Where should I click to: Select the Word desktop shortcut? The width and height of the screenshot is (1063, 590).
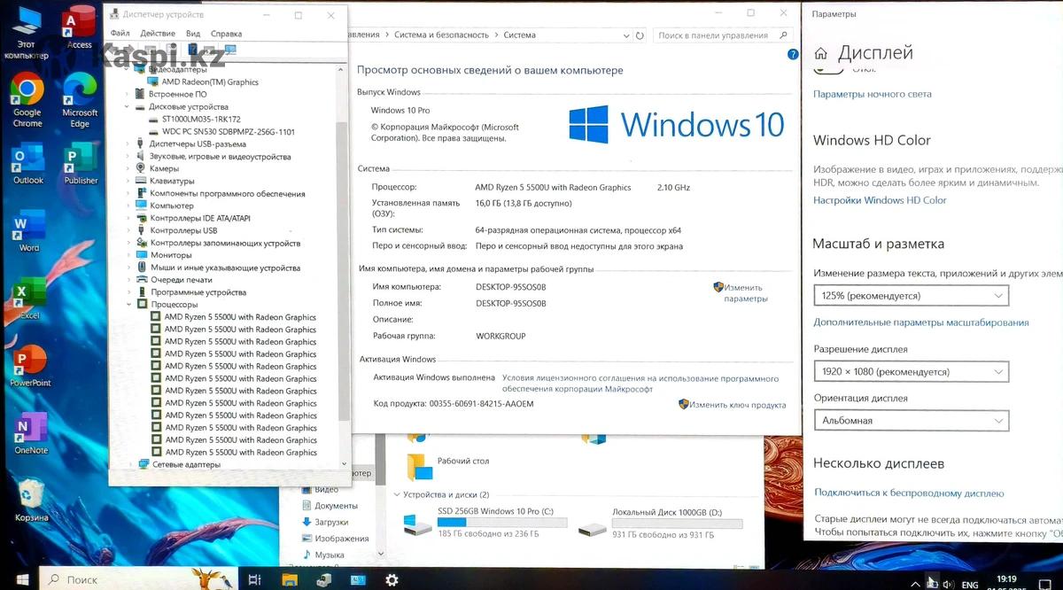(x=28, y=232)
